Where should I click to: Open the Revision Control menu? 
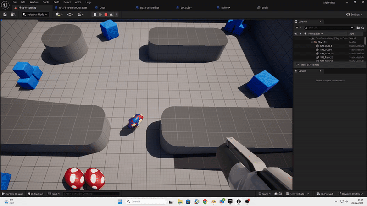(350, 194)
